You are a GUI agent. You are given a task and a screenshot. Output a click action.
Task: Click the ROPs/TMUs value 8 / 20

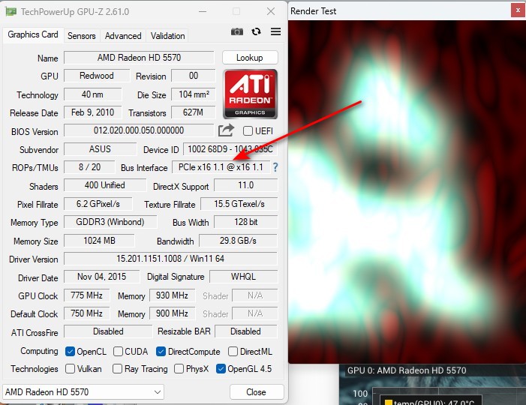click(x=89, y=167)
